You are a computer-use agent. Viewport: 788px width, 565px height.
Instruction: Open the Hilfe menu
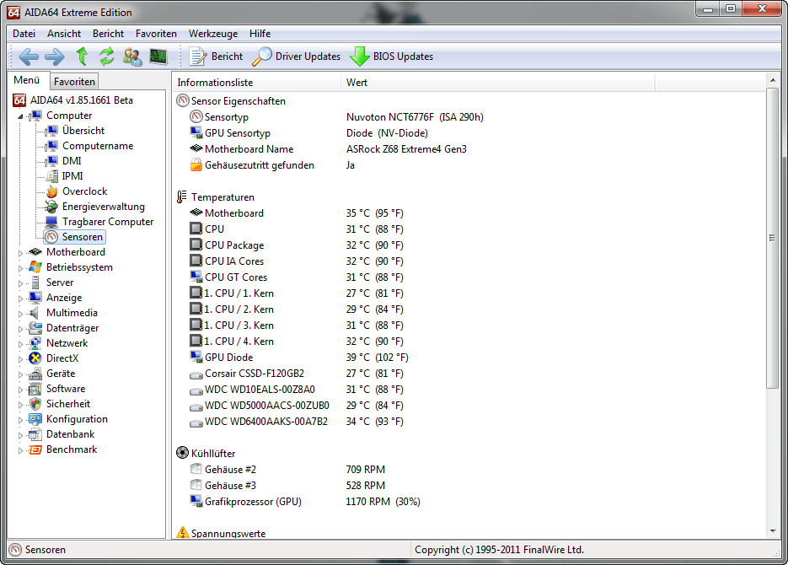pyautogui.click(x=260, y=34)
